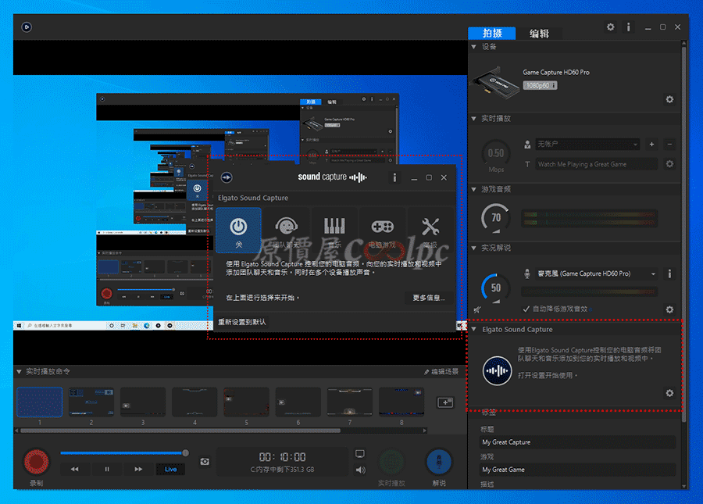Screen dimensions: 703x504
Task: Collapse the 设备 section
Action: tap(473, 47)
